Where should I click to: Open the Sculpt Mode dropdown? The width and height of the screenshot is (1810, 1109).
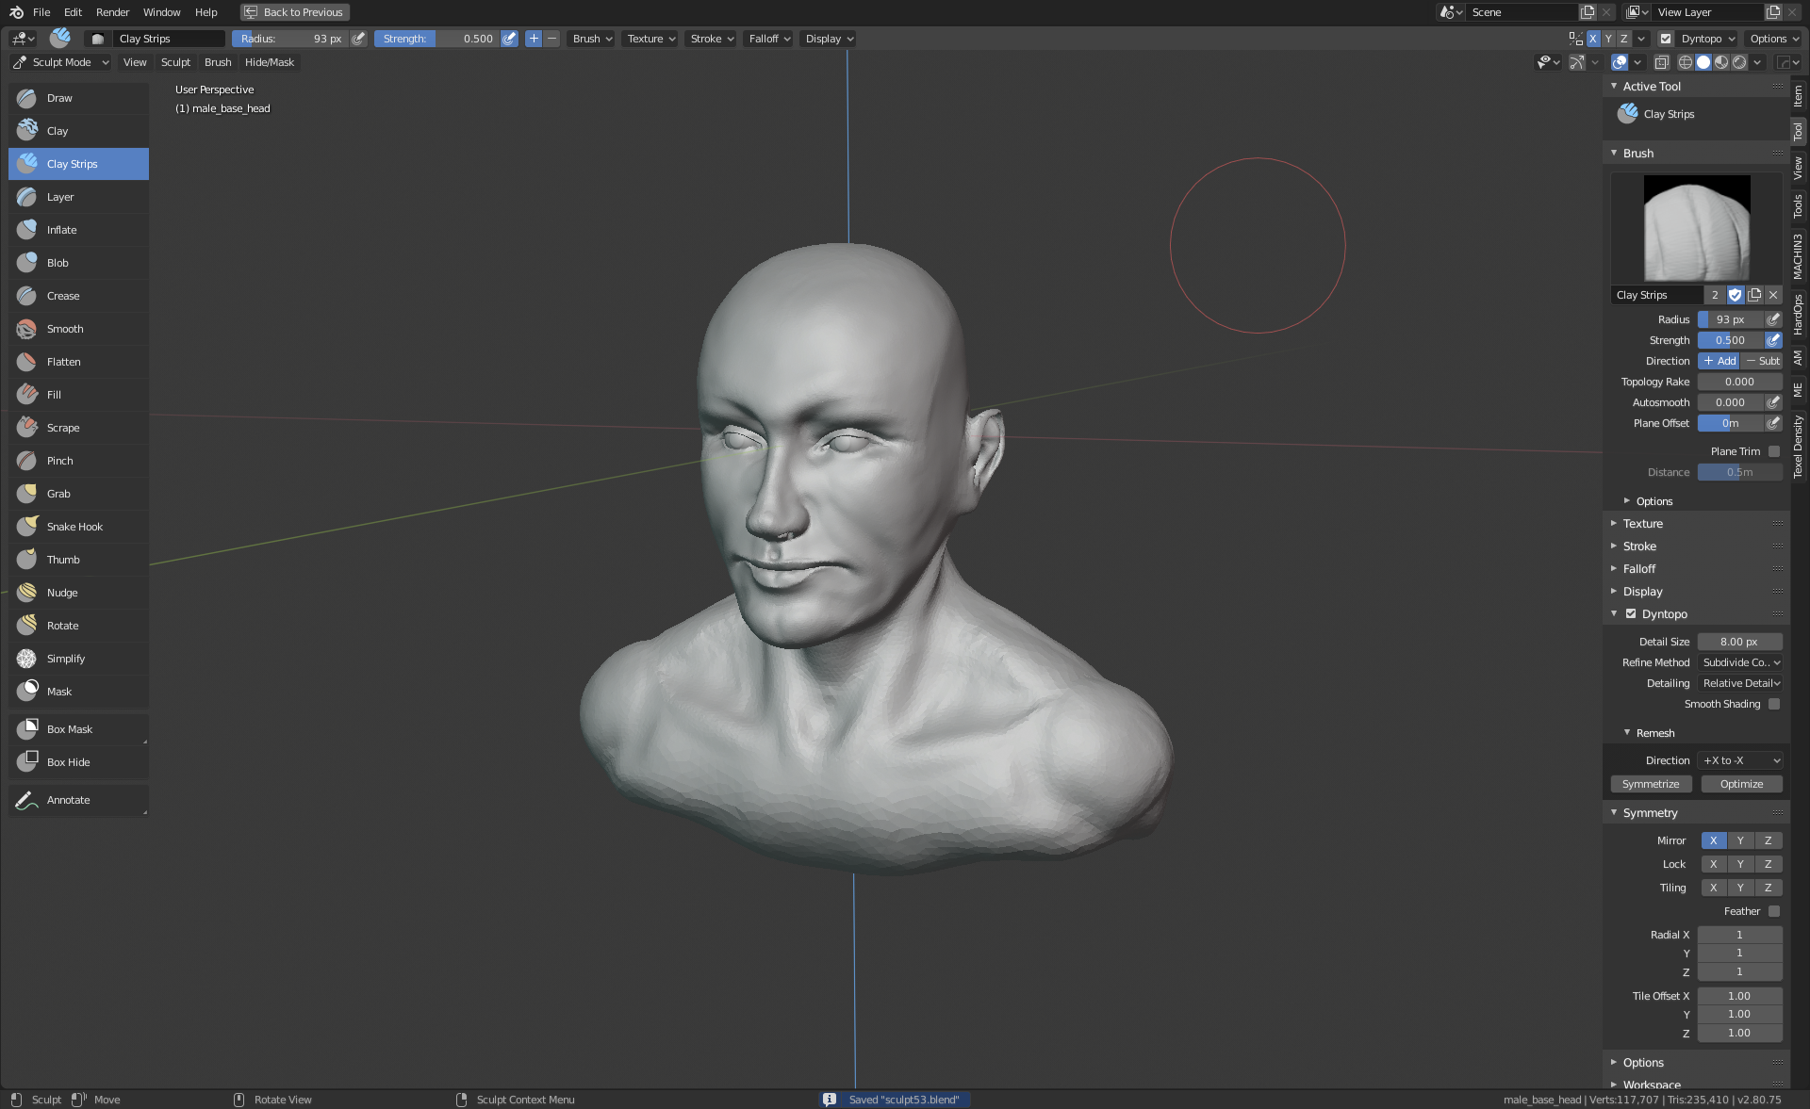click(x=61, y=62)
